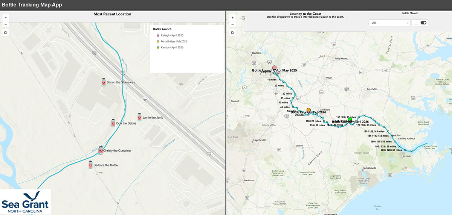
Task: Click the '200 / 128 / 63 miles' label
Action: coord(391,150)
